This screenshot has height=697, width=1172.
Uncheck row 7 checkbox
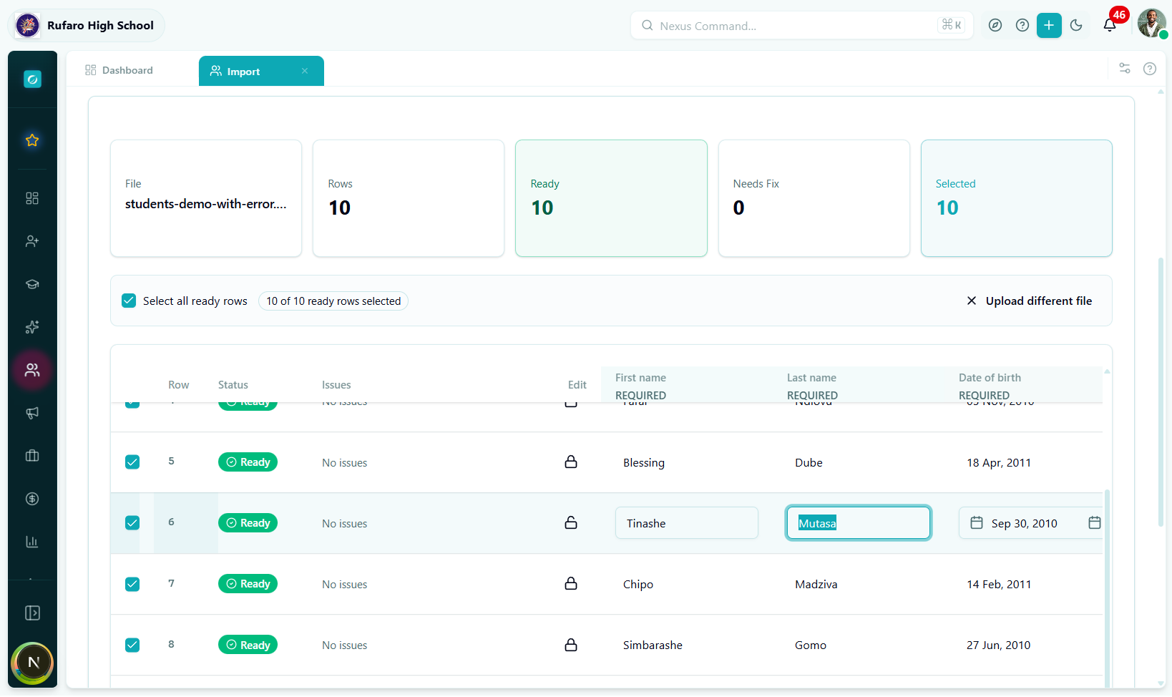(x=132, y=584)
